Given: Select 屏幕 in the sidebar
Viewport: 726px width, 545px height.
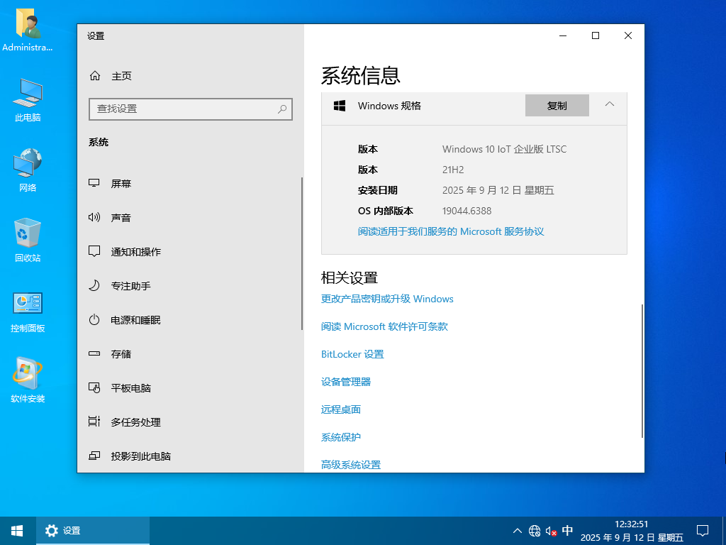Looking at the screenshot, I should (190, 184).
